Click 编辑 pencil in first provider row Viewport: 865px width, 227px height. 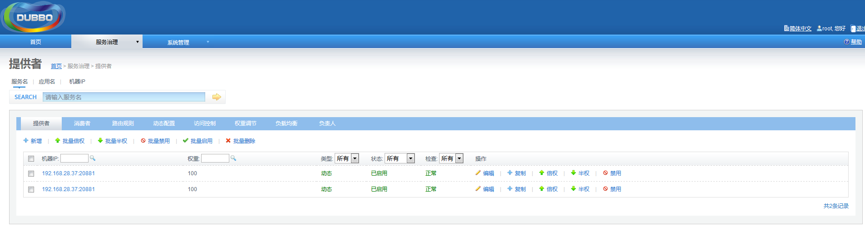click(478, 173)
